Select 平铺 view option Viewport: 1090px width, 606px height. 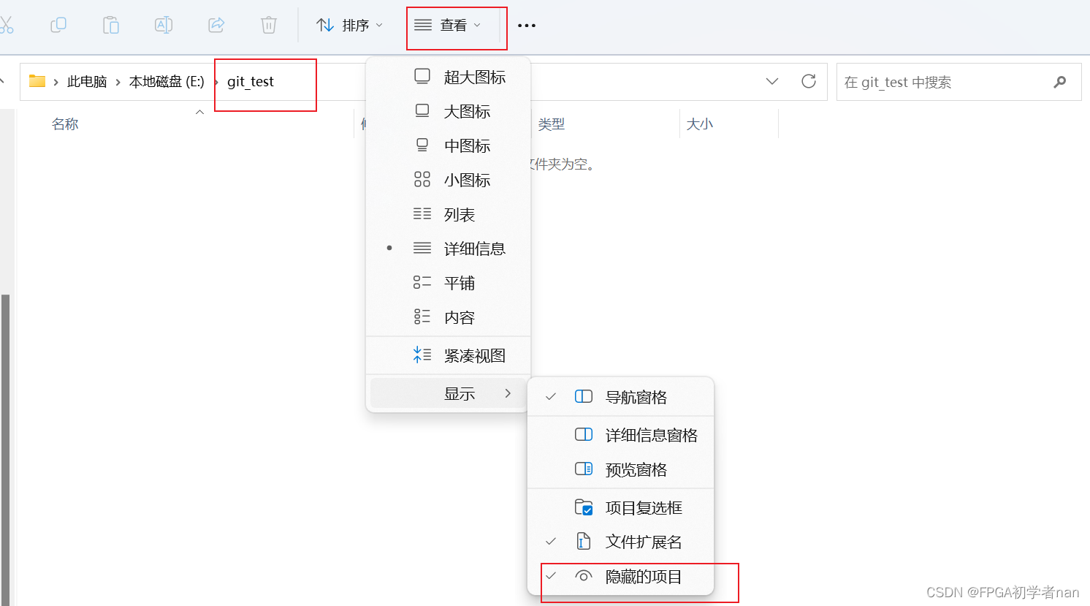click(448, 283)
